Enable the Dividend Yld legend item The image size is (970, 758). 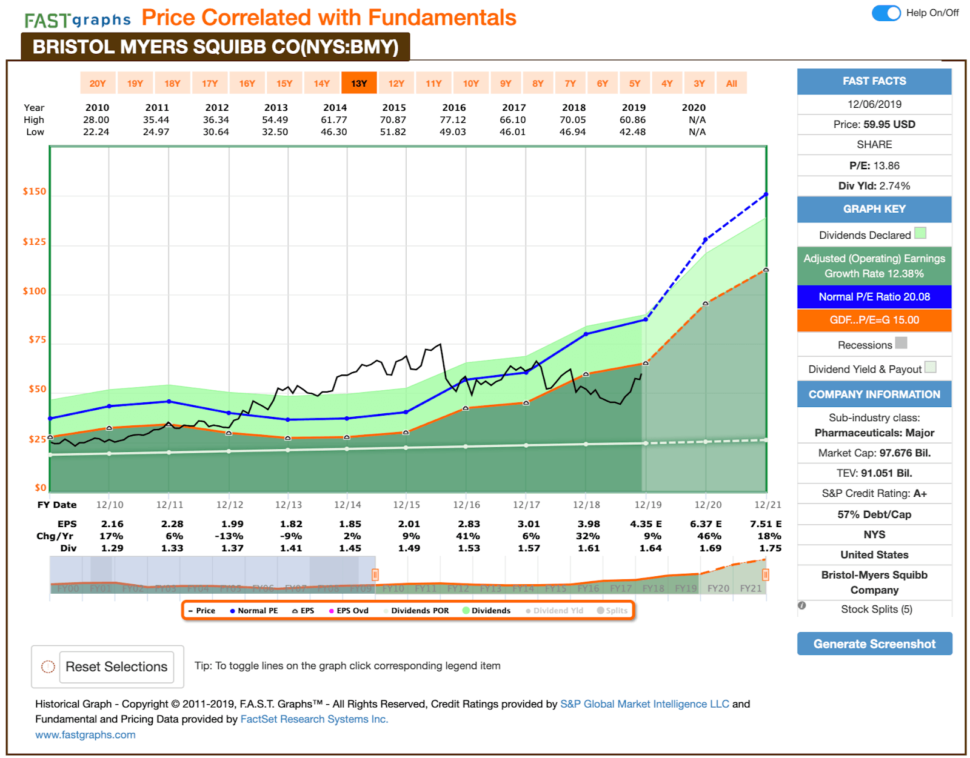[554, 611]
